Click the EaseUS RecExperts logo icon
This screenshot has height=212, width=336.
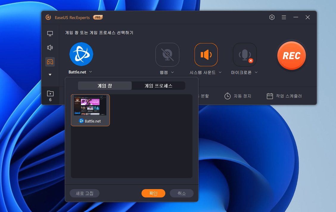(x=49, y=17)
